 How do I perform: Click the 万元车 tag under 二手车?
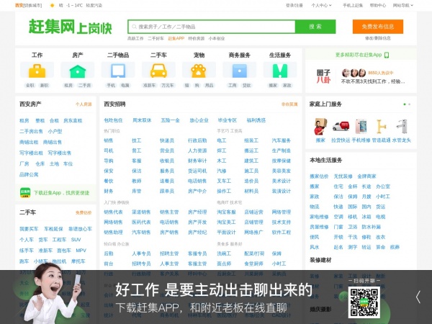(x=168, y=86)
